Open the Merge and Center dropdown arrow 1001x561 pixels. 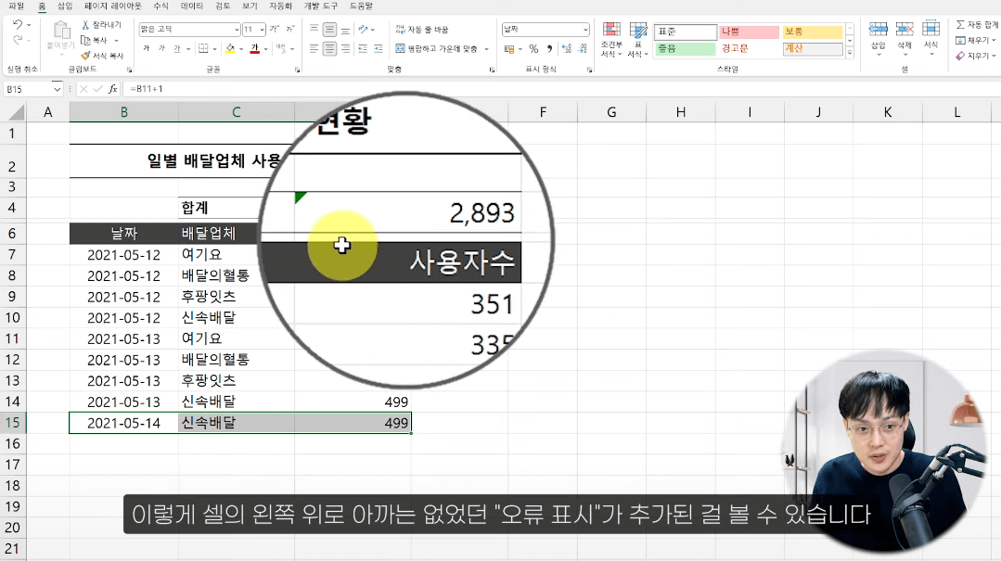click(x=486, y=48)
